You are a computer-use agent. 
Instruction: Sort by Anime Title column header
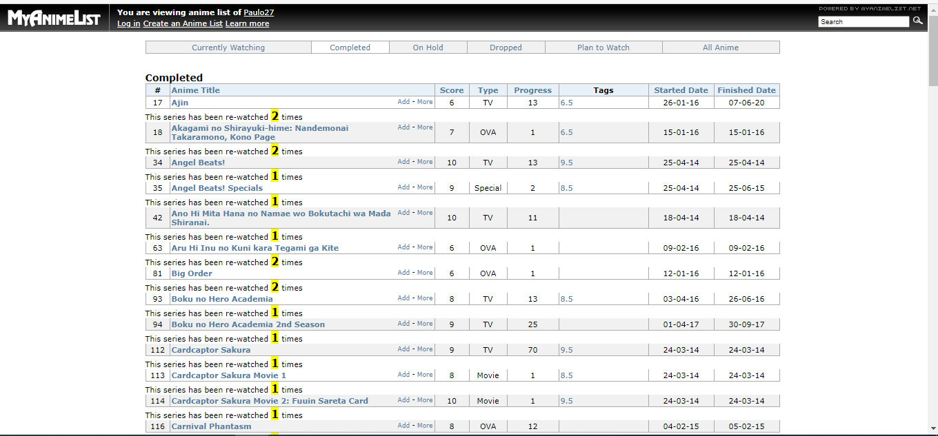pos(196,90)
